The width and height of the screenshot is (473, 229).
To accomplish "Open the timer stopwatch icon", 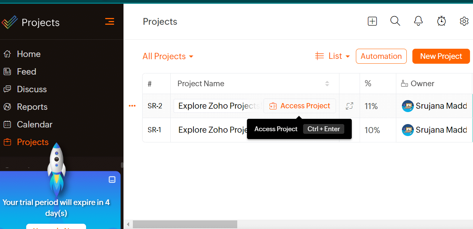I will click(x=442, y=21).
